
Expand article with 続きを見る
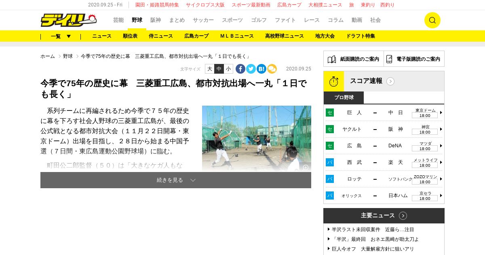[176, 180]
